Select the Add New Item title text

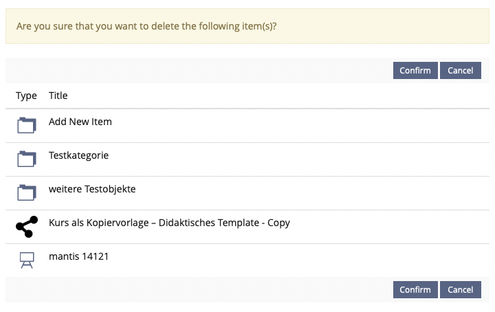tap(80, 122)
